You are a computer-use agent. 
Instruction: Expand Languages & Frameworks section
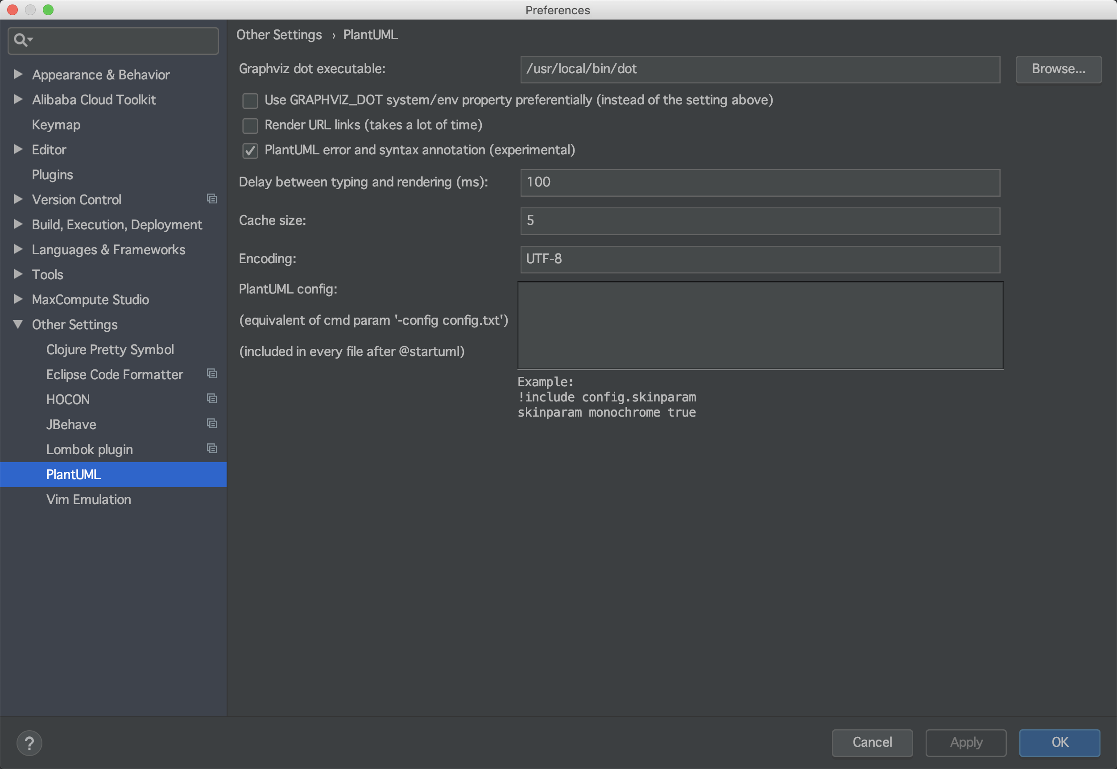click(18, 249)
